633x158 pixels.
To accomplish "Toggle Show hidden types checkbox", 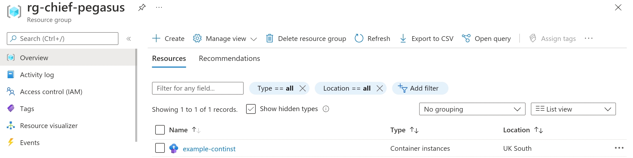I will [x=251, y=109].
